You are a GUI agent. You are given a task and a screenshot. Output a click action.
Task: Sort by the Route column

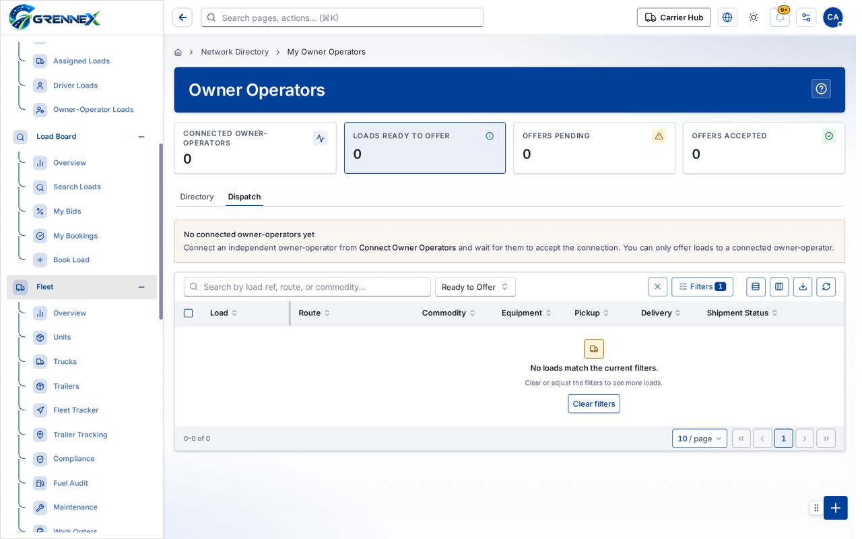314,313
